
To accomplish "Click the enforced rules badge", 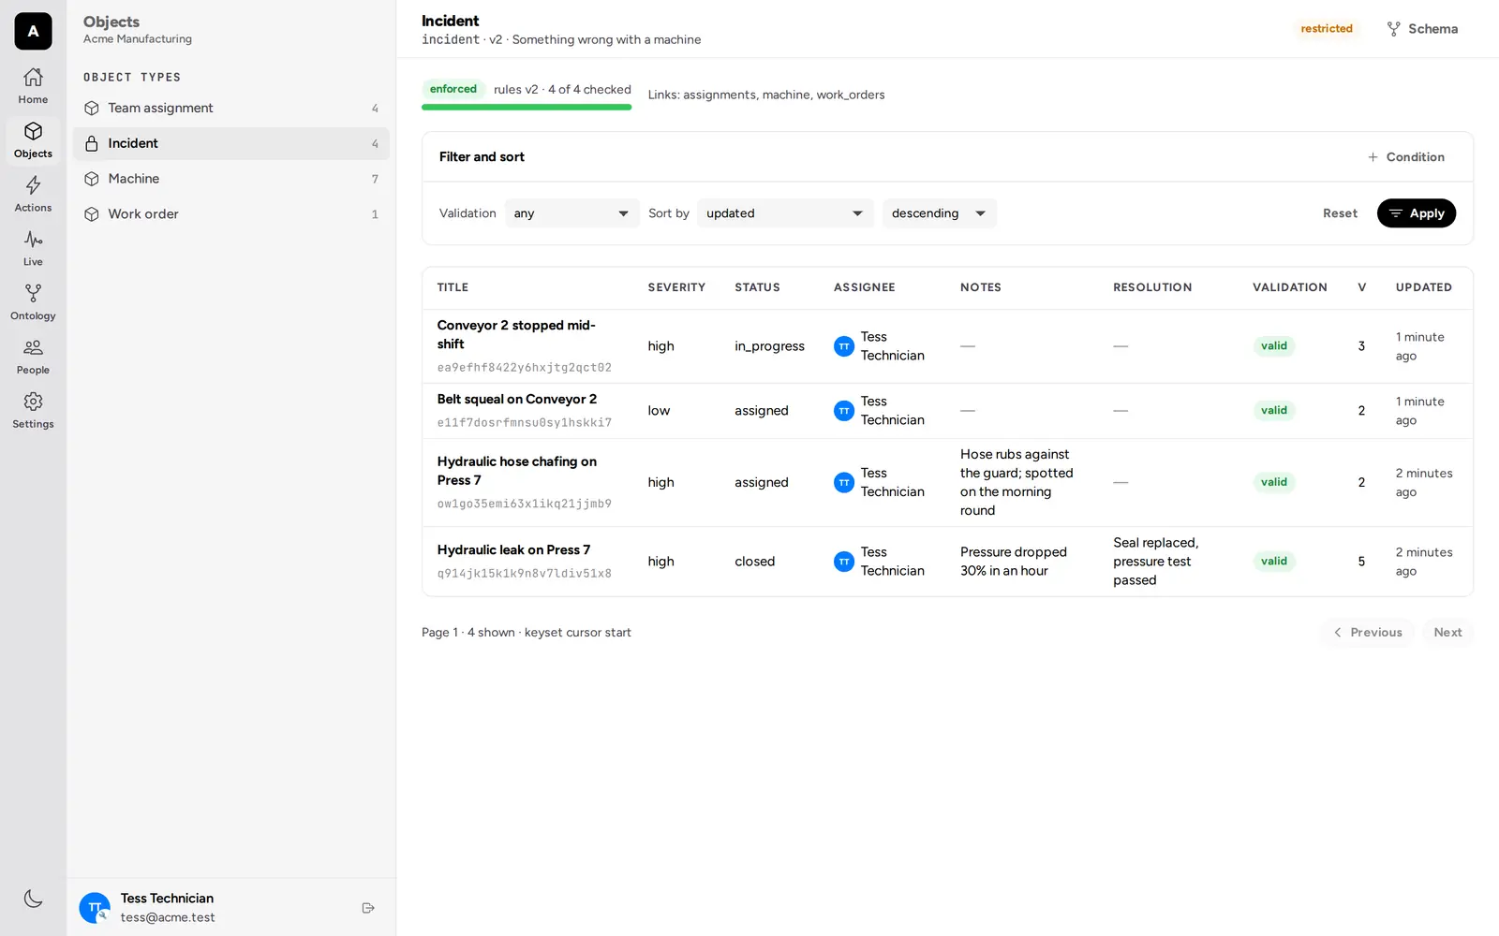I will click(x=453, y=89).
